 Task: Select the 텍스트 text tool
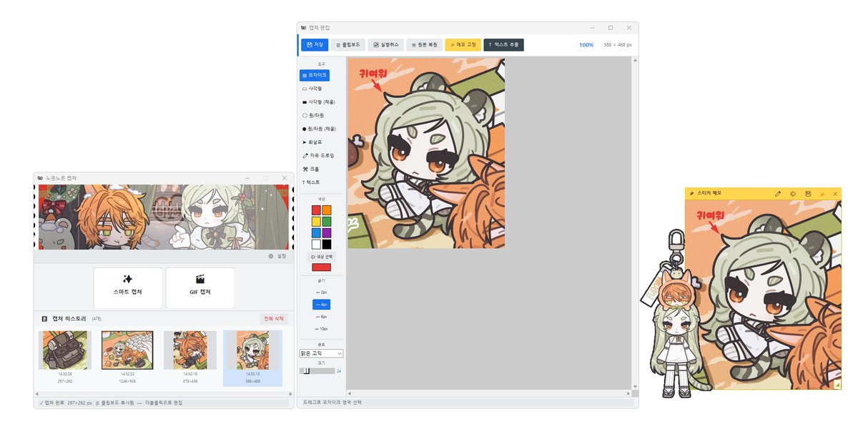[x=312, y=182]
